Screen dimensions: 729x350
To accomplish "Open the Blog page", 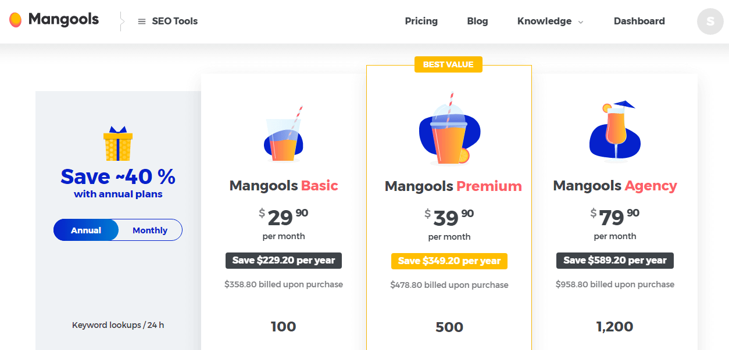I will pos(477,21).
